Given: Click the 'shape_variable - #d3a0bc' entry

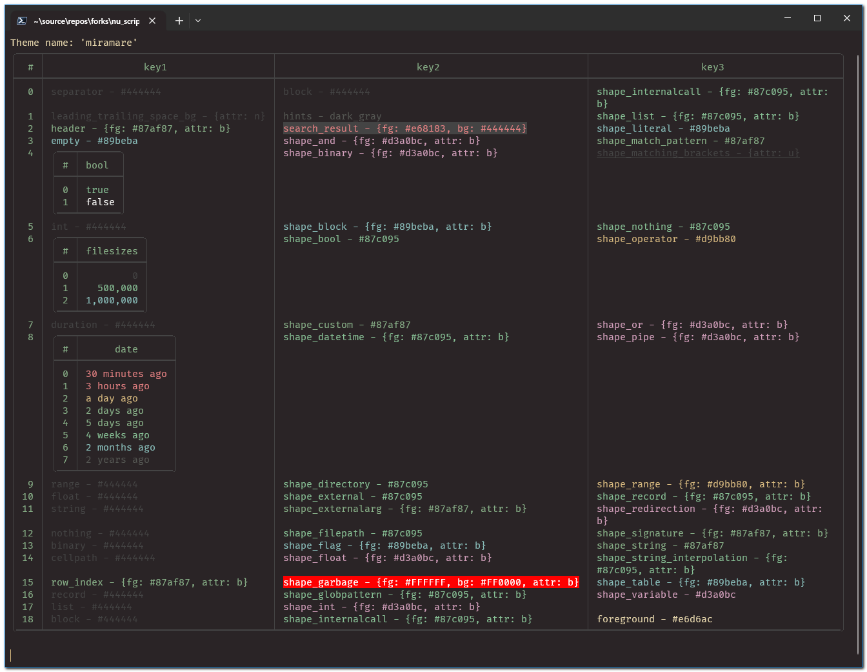Looking at the screenshot, I should tap(666, 595).
